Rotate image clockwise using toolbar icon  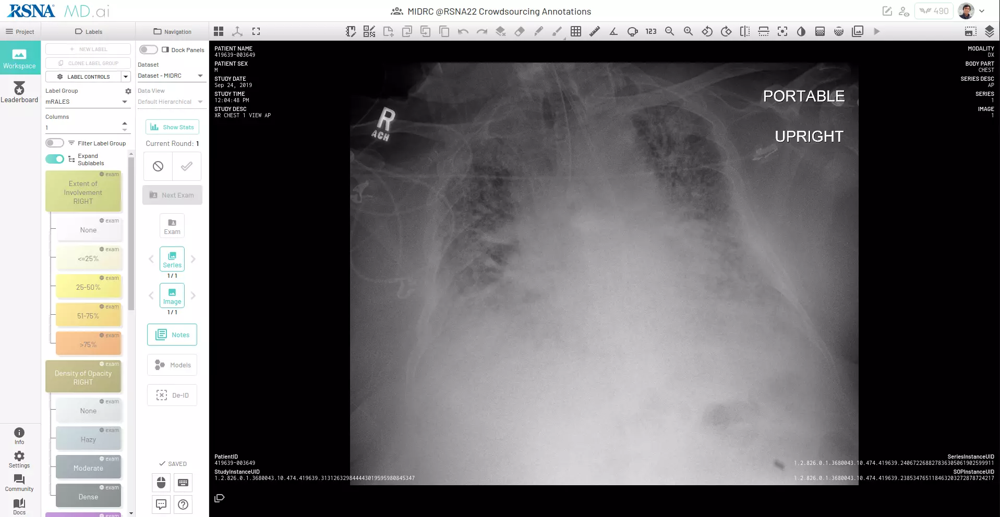726,32
